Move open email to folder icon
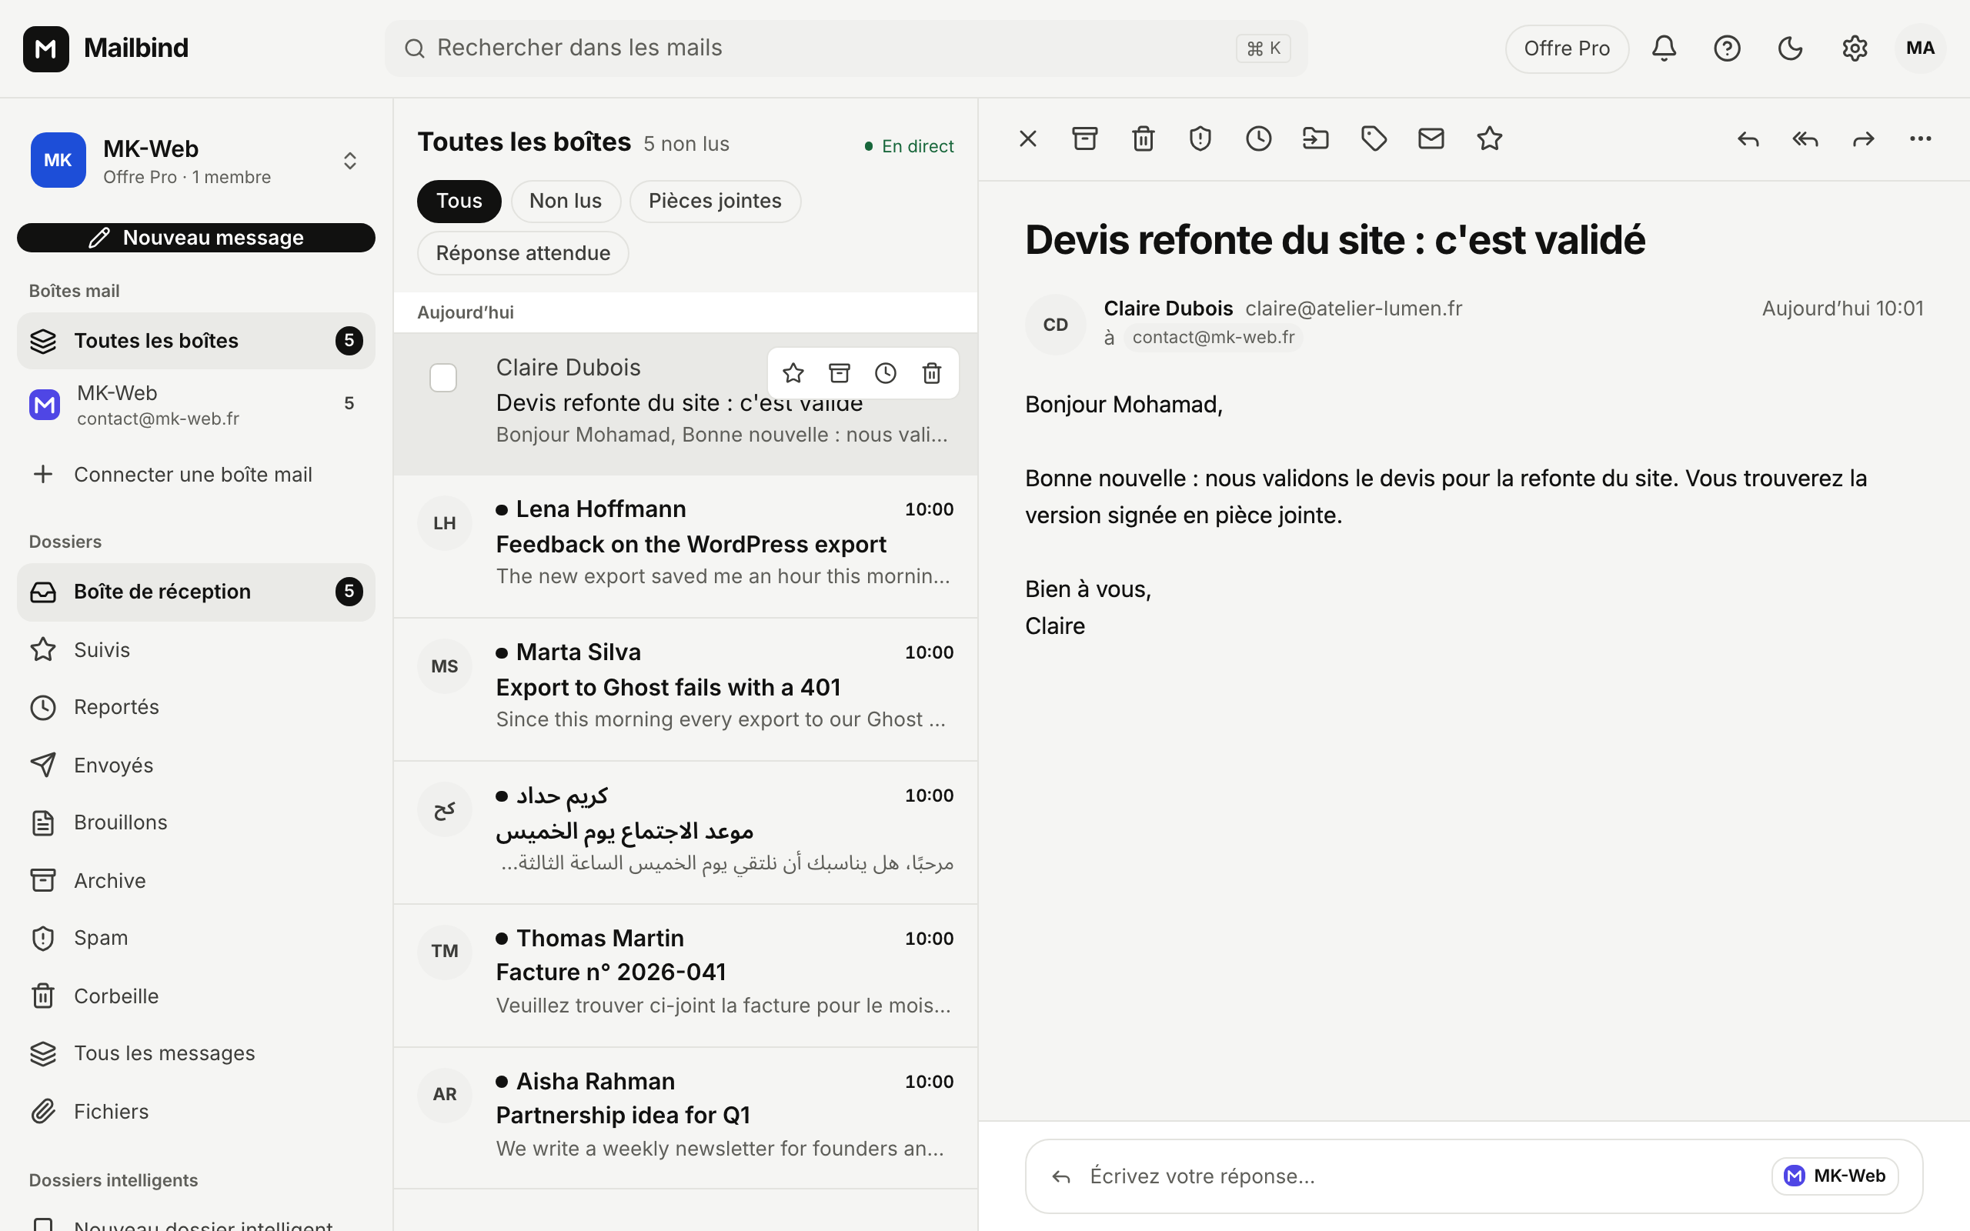 click(x=1315, y=138)
